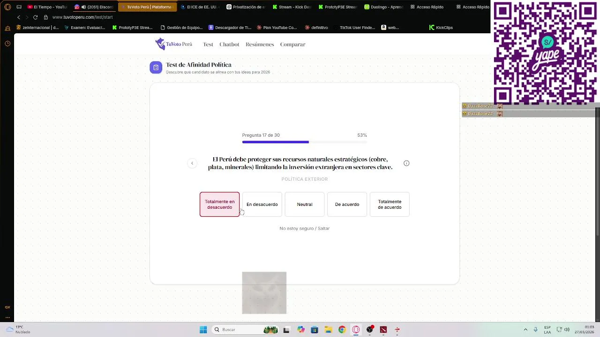
Task: Switch to El Tiempo - YouTube tab
Action: point(47,7)
